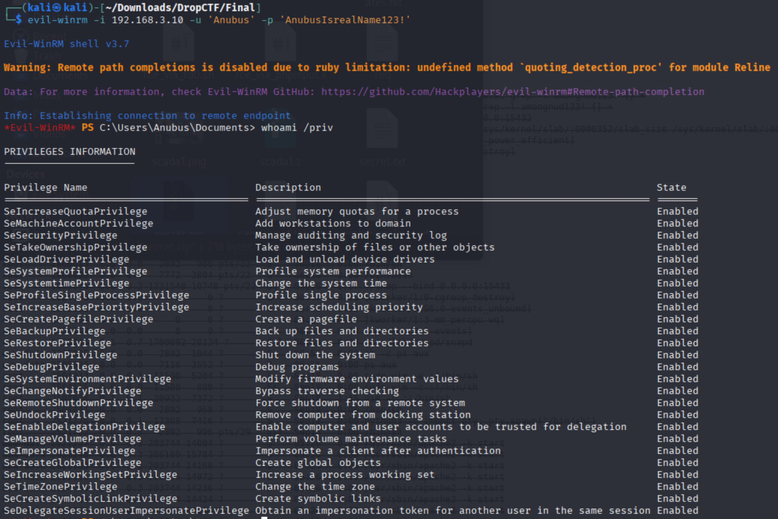This screenshot has height=519, width=778.
Task: Click the Privilege Name column header
Action: tap(46, 188)
